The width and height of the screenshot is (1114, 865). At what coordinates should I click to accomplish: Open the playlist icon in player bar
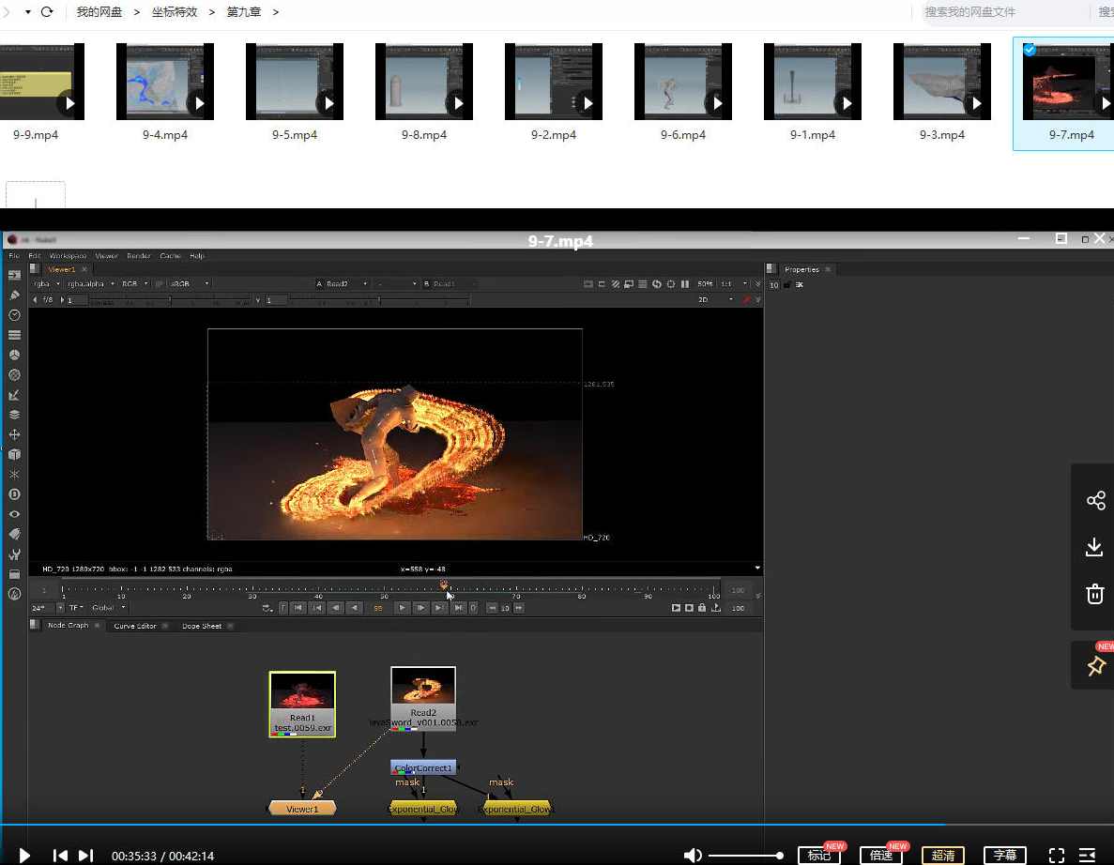[1087, 856]
